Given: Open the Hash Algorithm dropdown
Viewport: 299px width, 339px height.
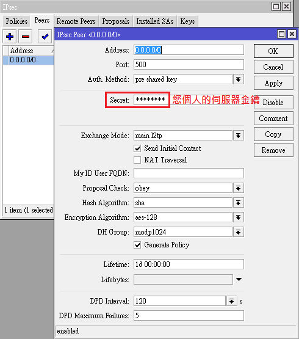Looking at the screenshot, I should pos(239,203).
